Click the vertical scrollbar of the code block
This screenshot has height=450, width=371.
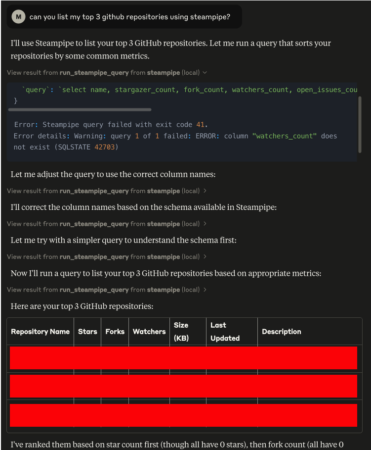point(360,124)
